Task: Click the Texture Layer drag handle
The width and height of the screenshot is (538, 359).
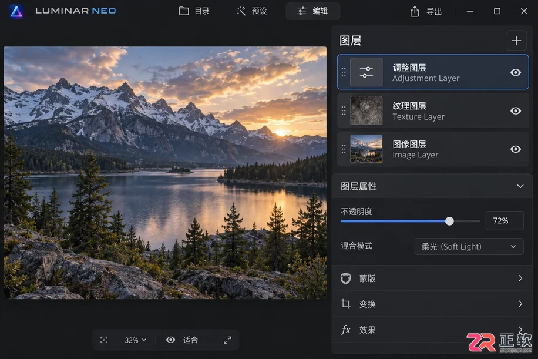Action: point(344,110)
